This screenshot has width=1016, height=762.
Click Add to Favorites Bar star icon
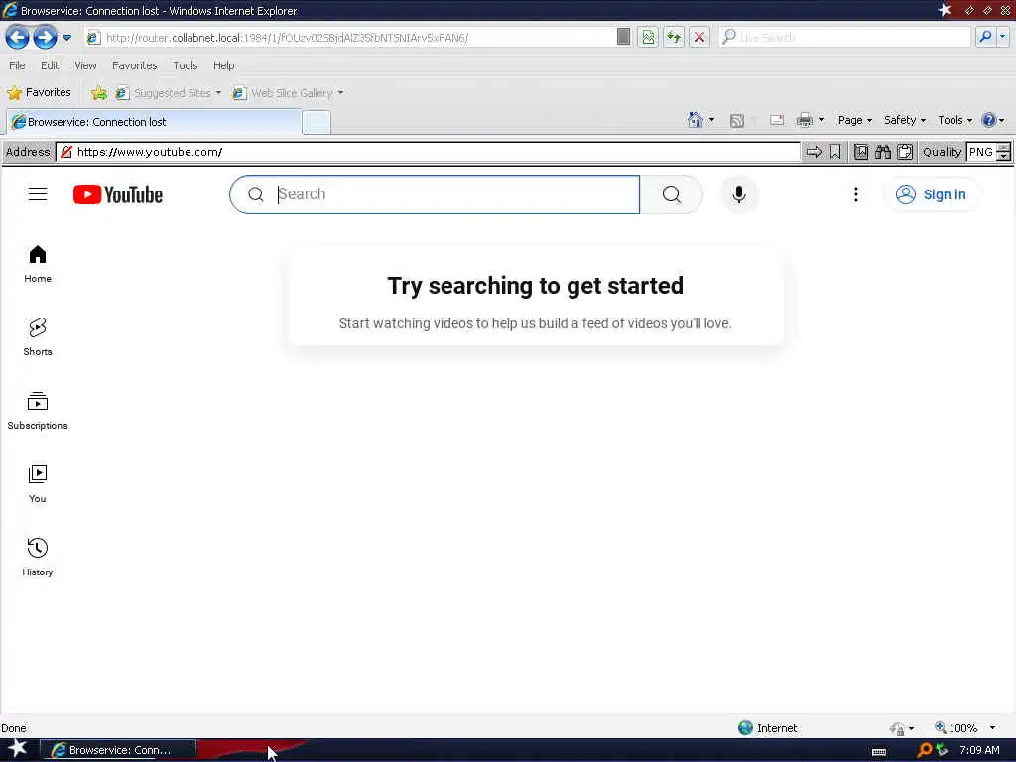click(x=98, y=93)
